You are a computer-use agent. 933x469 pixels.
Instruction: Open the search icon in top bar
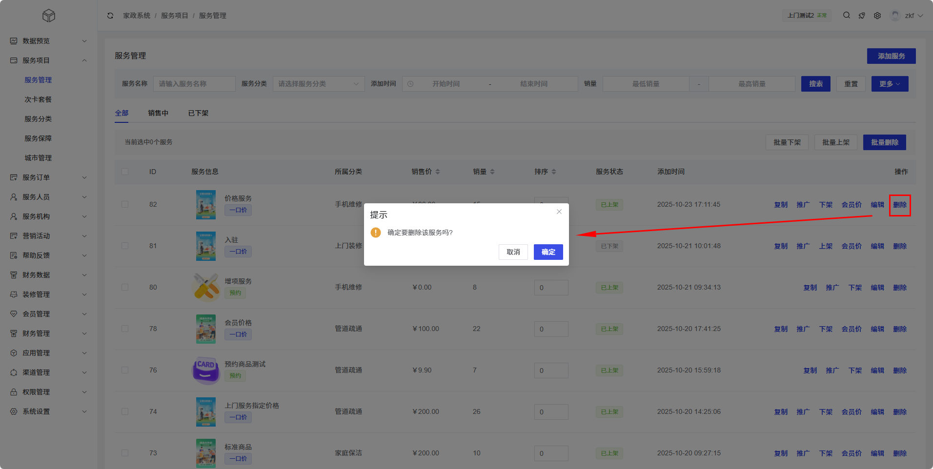[847, 16]
